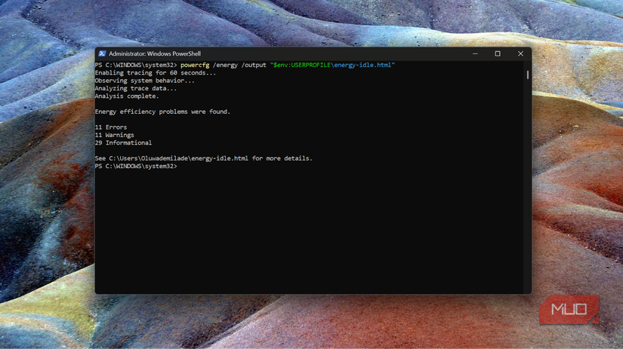Click the '11 Errors' line

click(x=111, y=127)
